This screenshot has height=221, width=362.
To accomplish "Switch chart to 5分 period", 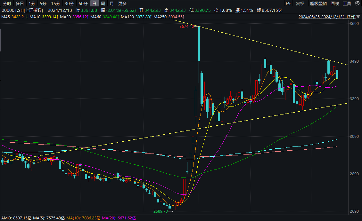I will tap(43, 4).
